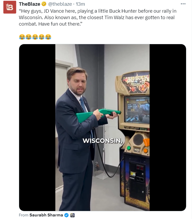Click the first laughing emoji in tweet
192x219 pixels.
click(x=22, y=37)
